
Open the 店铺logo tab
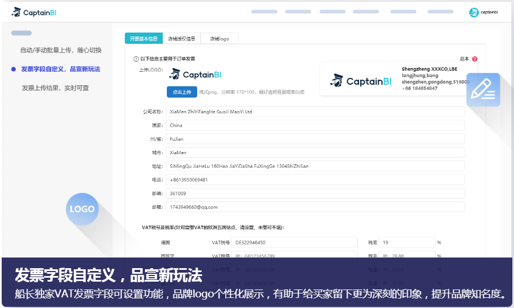tap(219, 39)
